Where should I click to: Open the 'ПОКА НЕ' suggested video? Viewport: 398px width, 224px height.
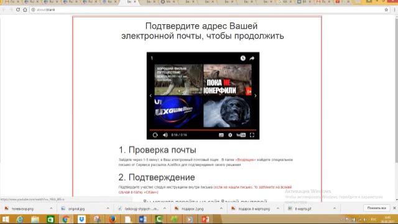[x=228, y=80]
